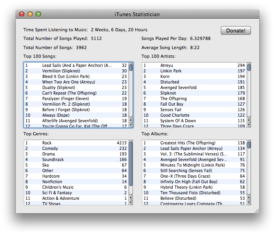Close the iTunes Statistician window
Image resolution: width=275 pixels, height=235 pixels.
[22, 14]
